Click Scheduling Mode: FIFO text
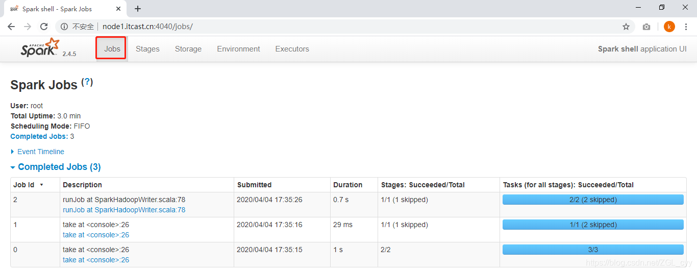Image resolution: width=697 pixels, height=272 pixels. click(50, 126)
